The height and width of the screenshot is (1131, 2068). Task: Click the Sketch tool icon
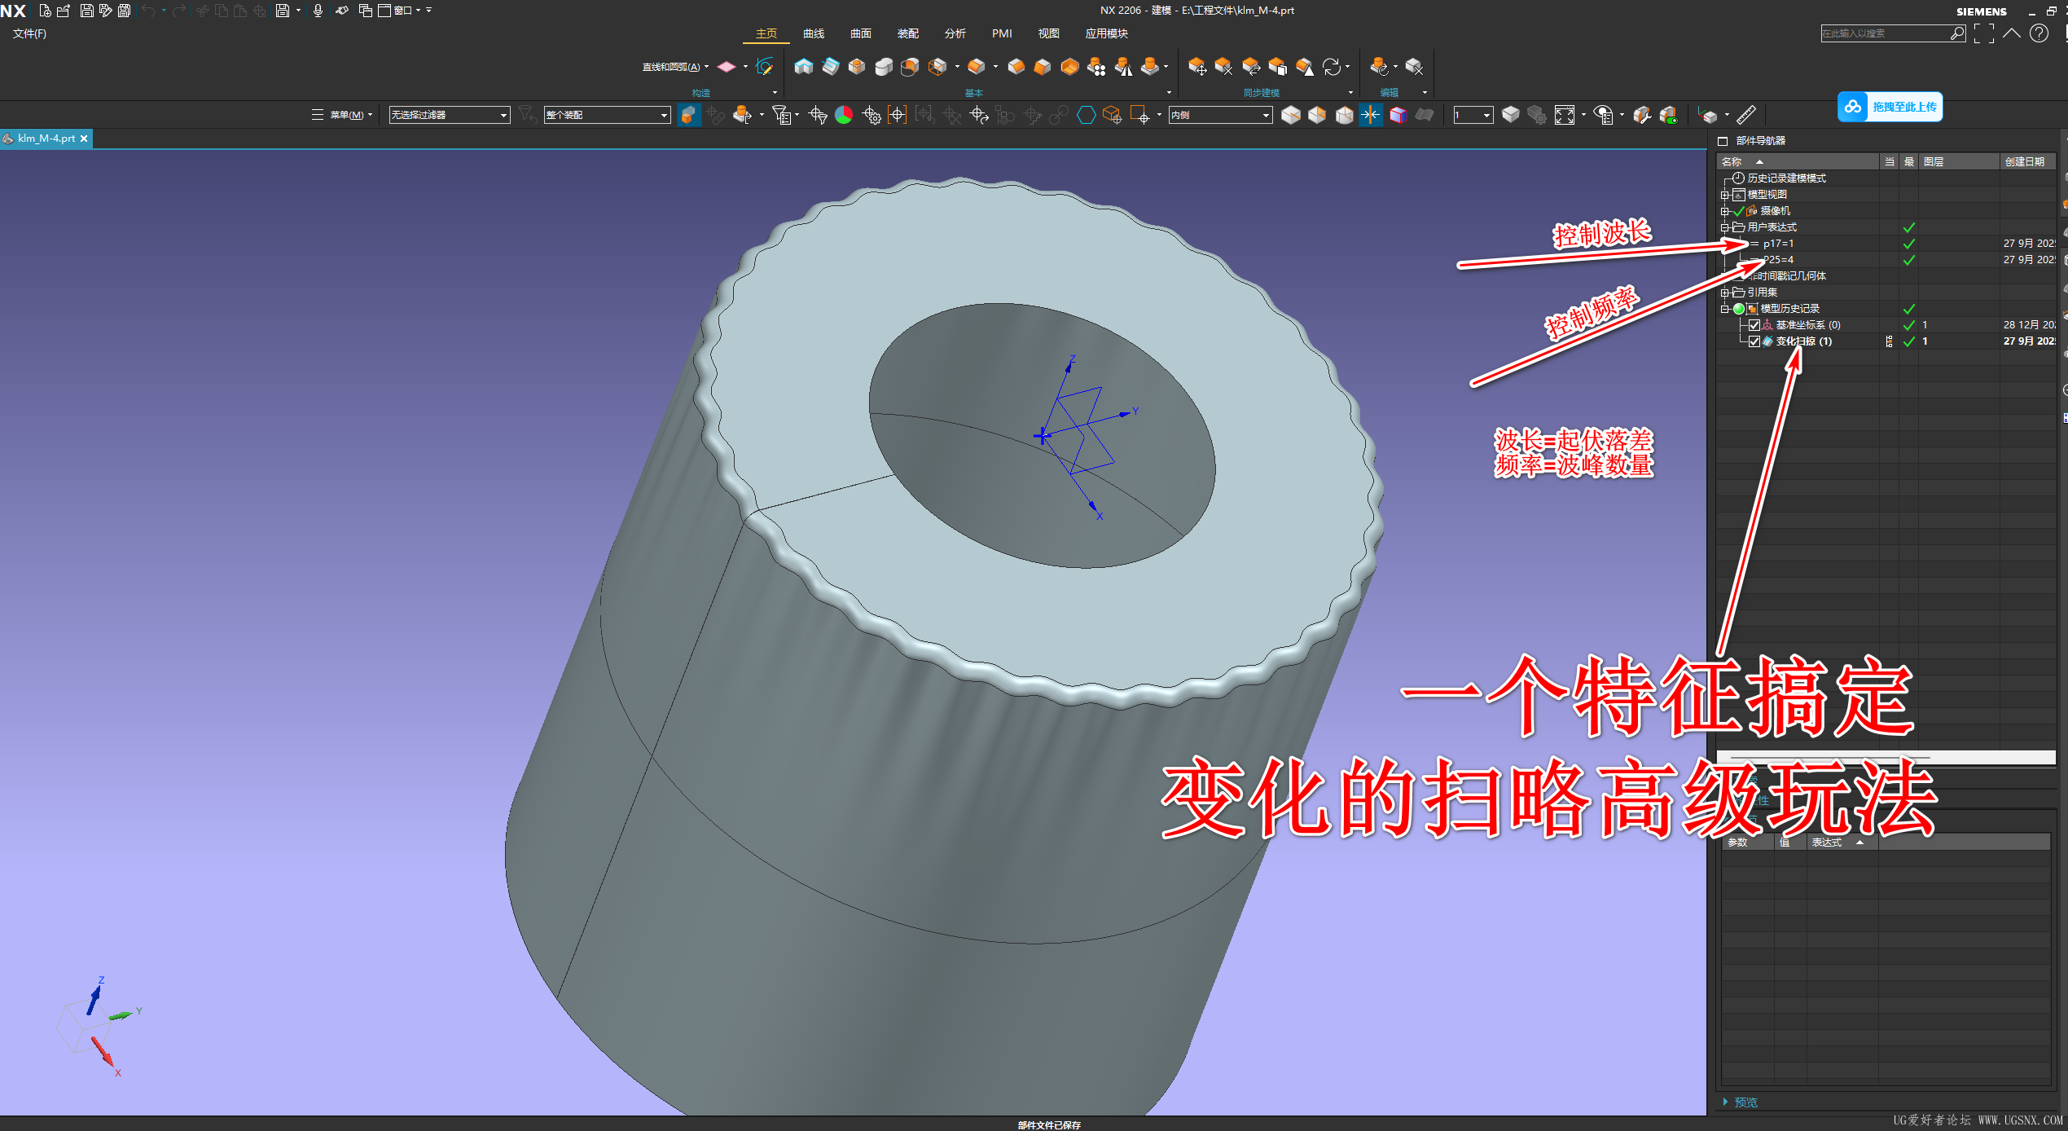click(x=764, y=67)
